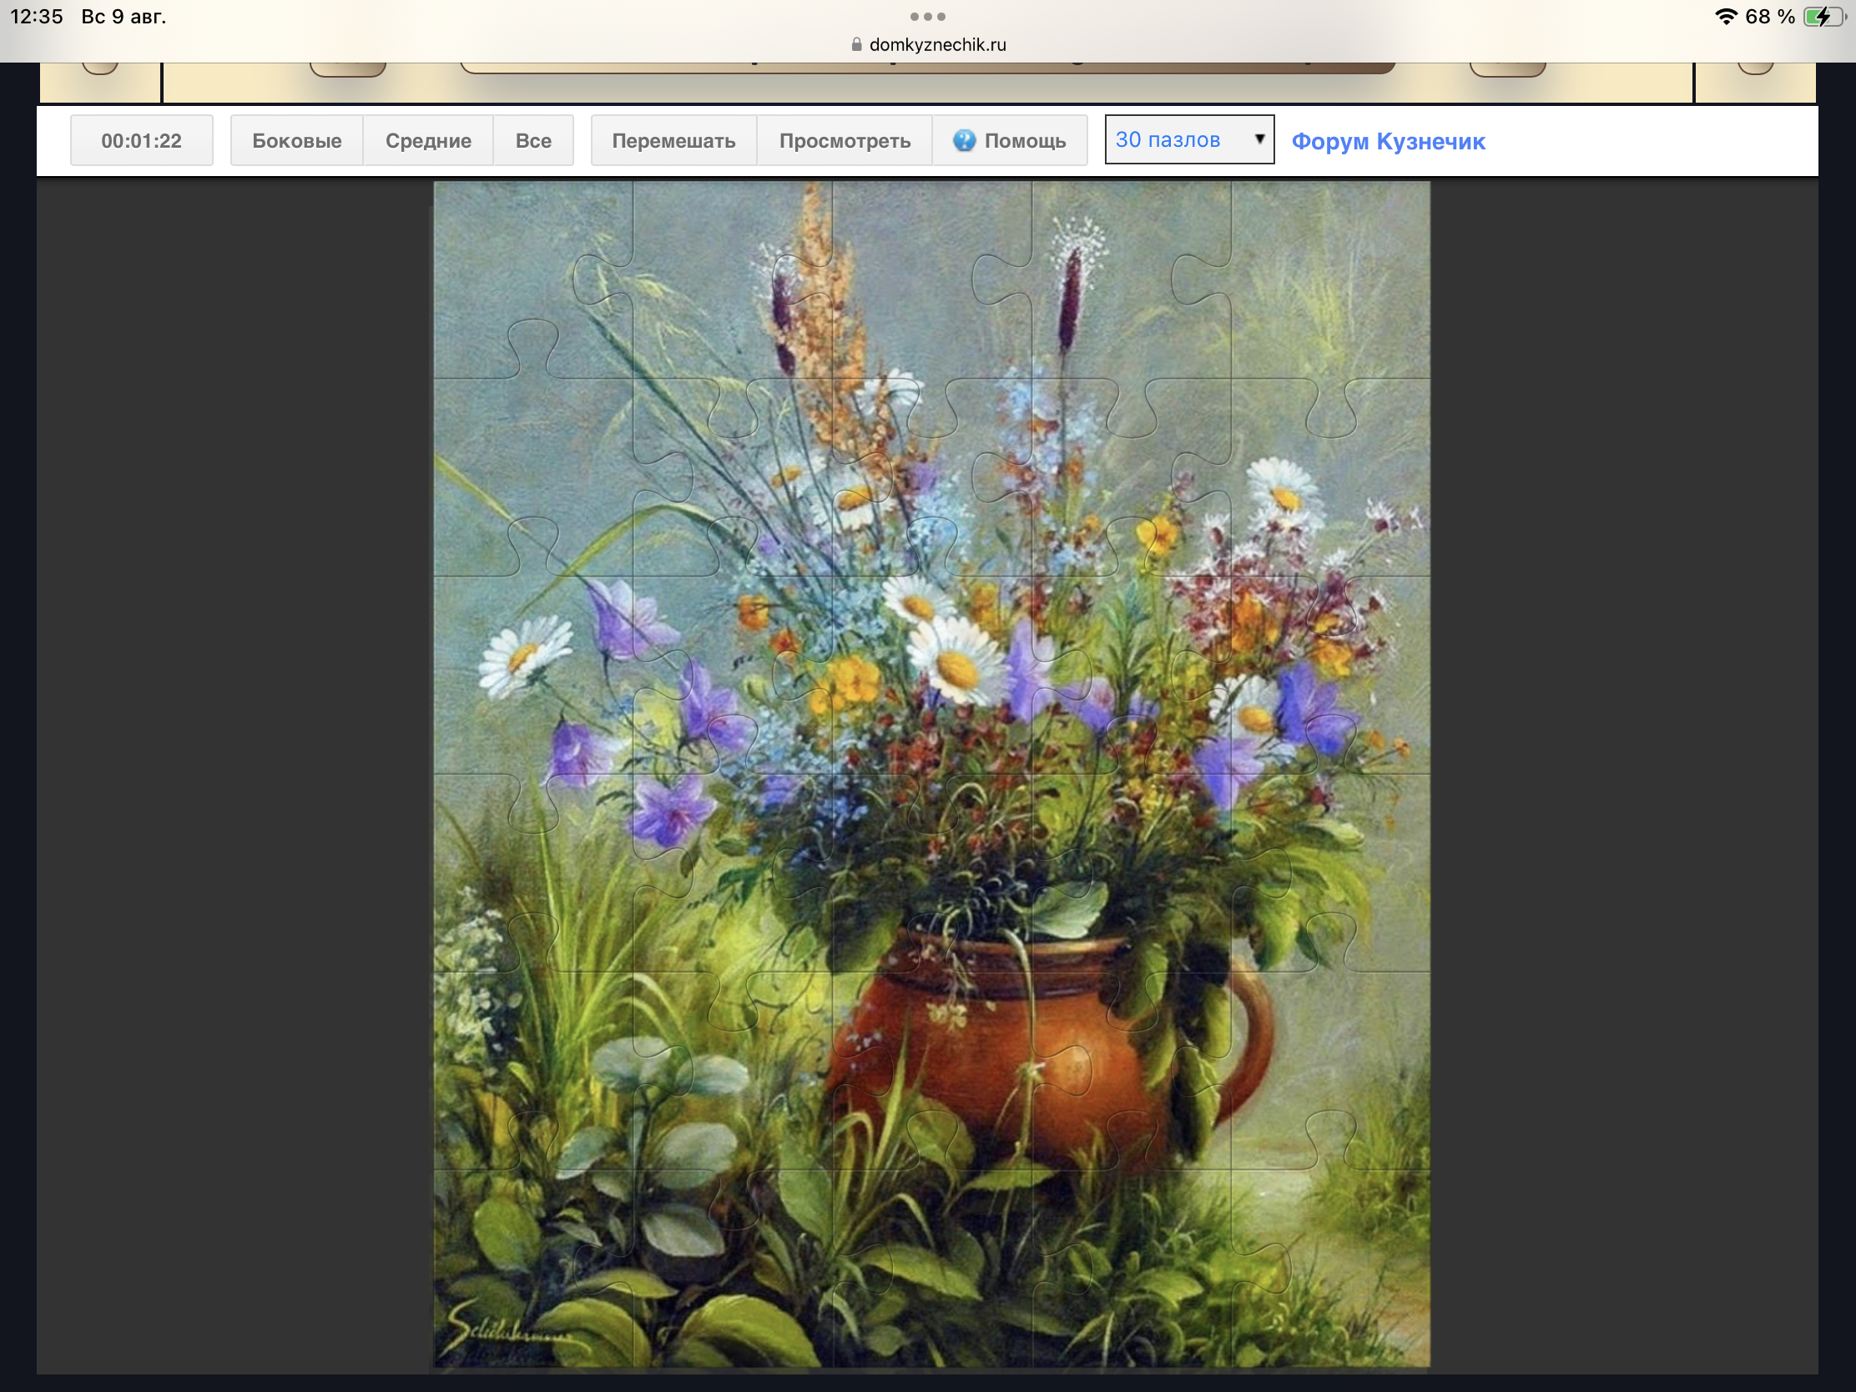Image resolution: width=1856 pixels, height=1392 pixels.
Task: Tap the Wi-Fi status icon
Action: pyautogui.click(x=1726, y=17)
